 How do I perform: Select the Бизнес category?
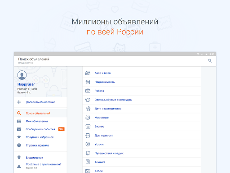click(142, 127)
